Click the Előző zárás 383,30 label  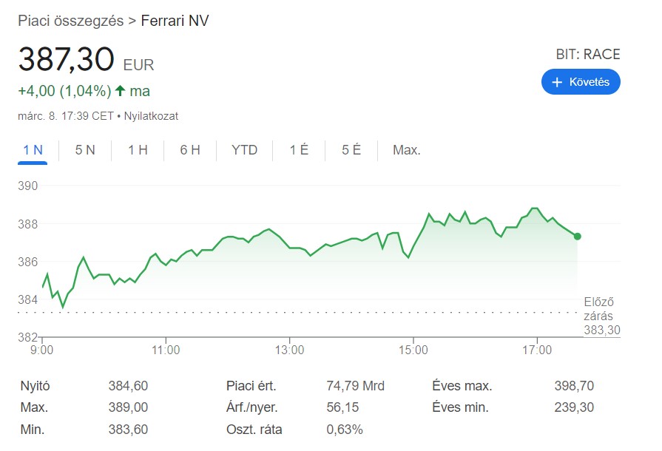[602, 316]
